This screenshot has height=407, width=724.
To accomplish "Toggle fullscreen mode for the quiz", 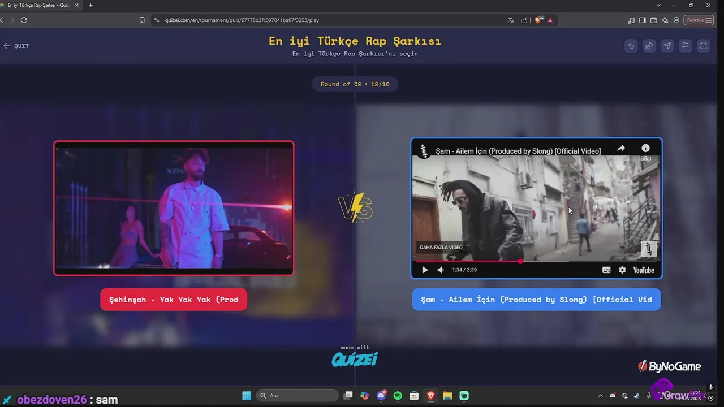I will pyautogui.click(x=704, y=46).
